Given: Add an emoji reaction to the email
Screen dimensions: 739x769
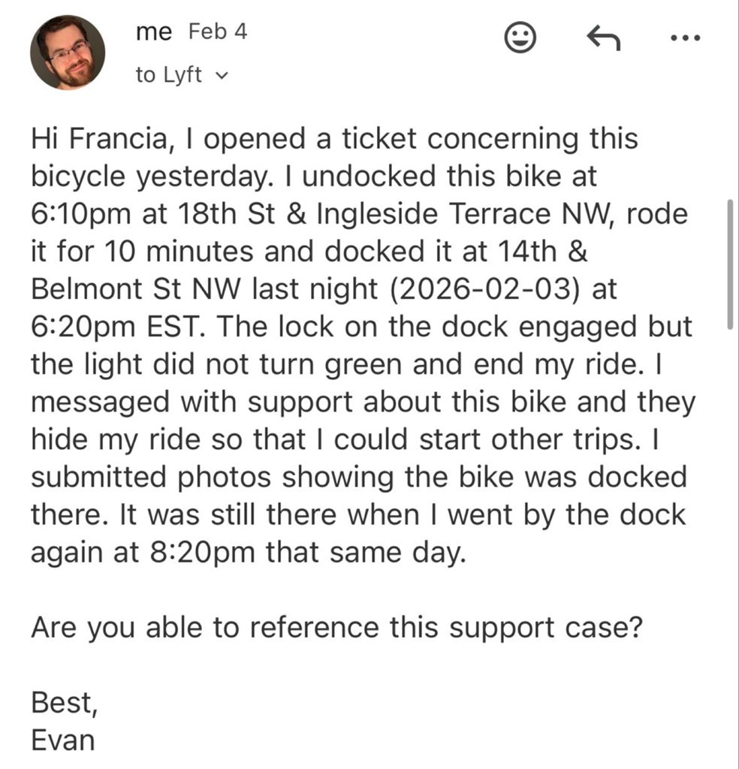Looking at the screenshot, I should click(x=520, y=38).
